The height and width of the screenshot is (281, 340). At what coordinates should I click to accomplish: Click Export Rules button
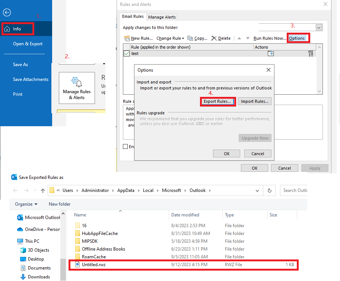217,101
